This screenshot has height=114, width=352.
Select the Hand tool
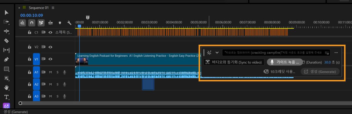(6, 88)
